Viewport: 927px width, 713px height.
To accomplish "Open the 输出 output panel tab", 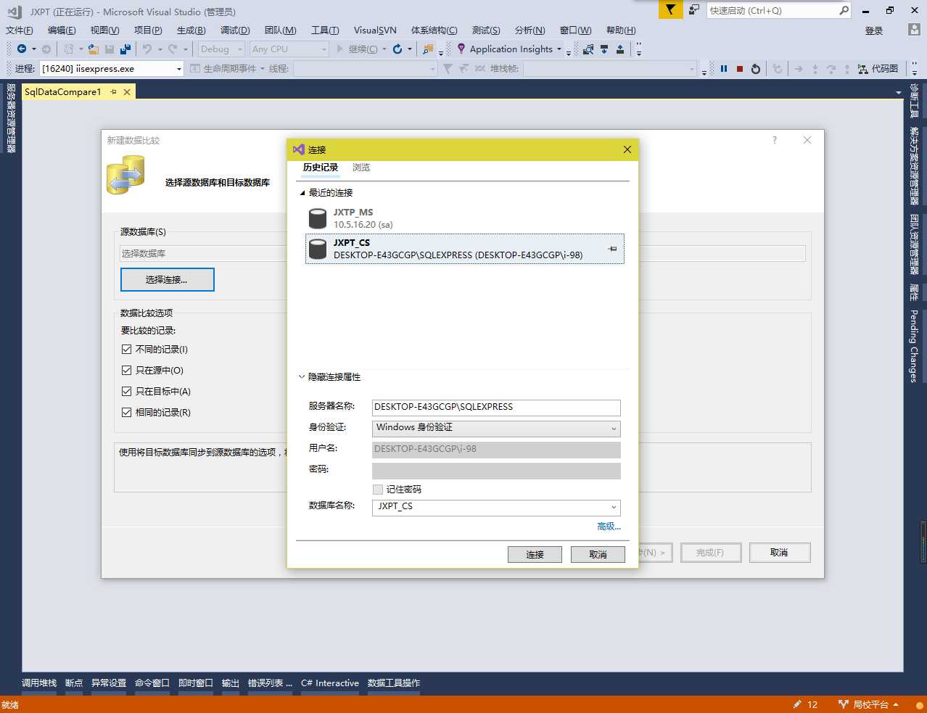I will pos(231,683).
